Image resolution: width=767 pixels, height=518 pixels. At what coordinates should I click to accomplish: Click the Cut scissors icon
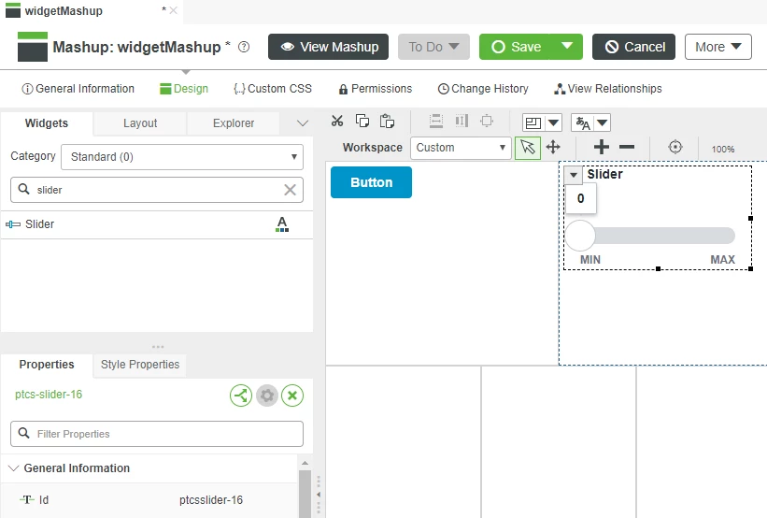[337, 121]
